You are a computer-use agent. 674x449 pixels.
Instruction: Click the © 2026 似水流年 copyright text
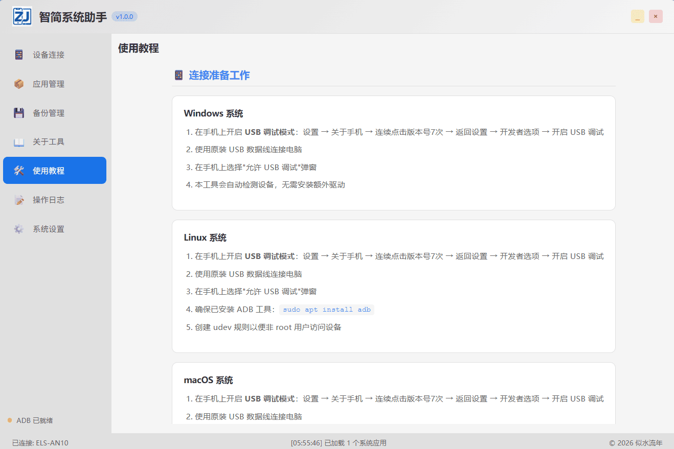pyautogui.click(x=636, y=443)
